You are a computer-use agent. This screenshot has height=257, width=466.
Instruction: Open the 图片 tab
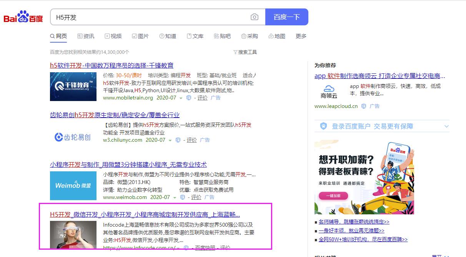[x=140, y=36]
